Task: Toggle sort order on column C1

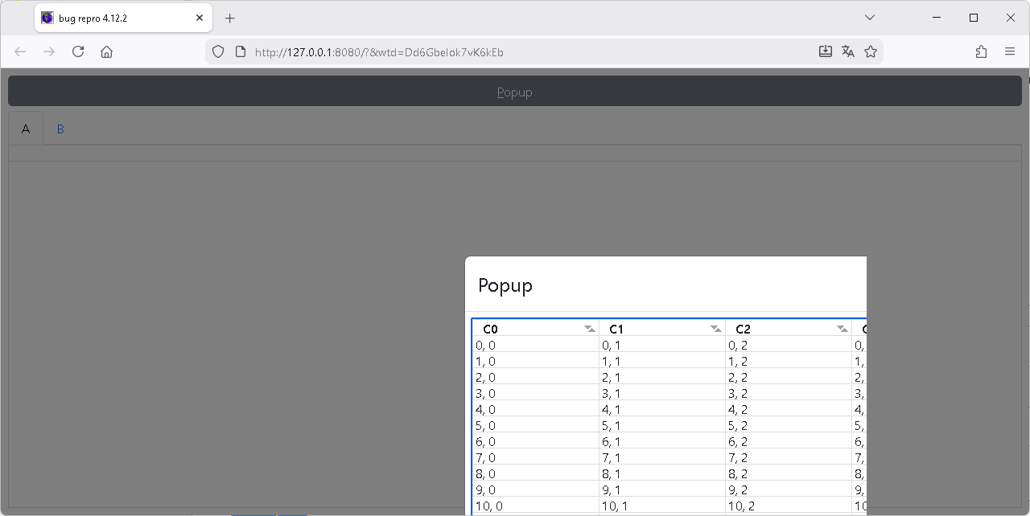Action: click(715, 329)
